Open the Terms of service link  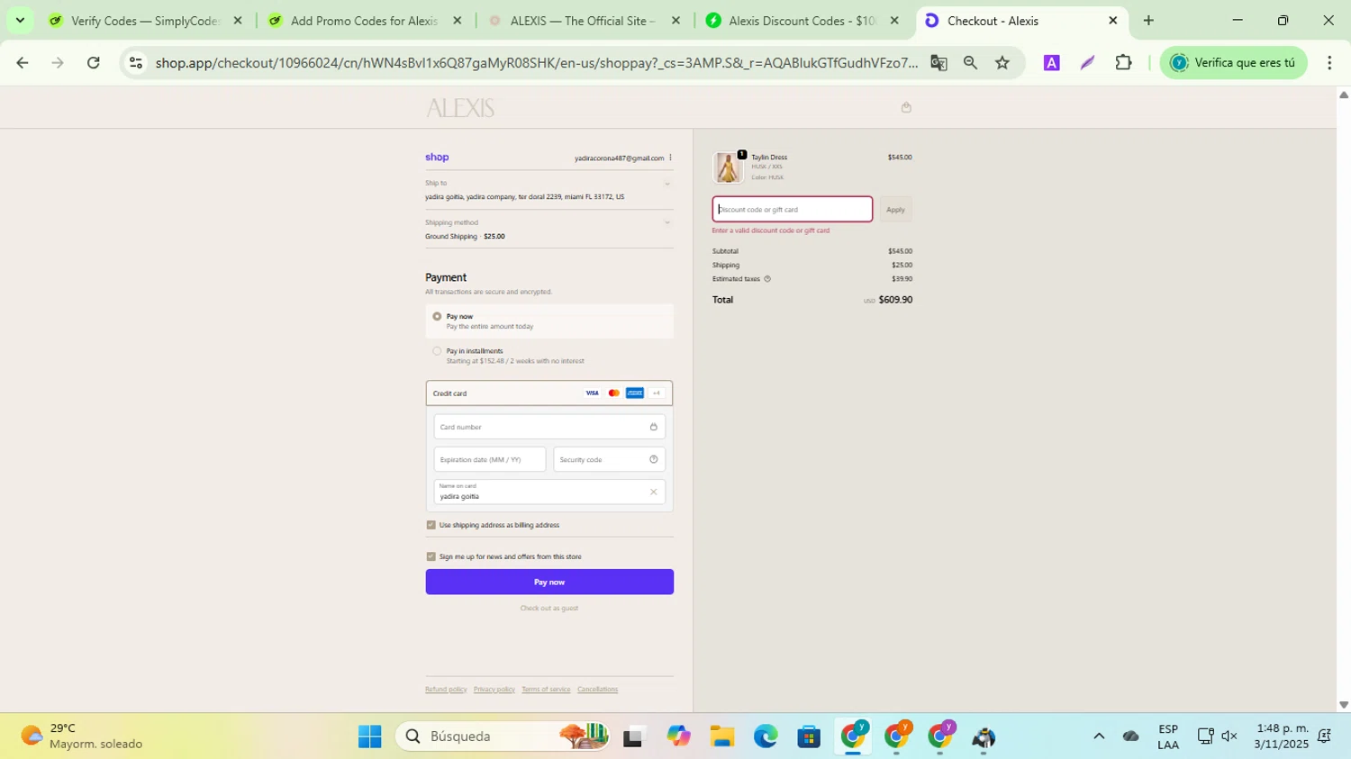[546, 690]
